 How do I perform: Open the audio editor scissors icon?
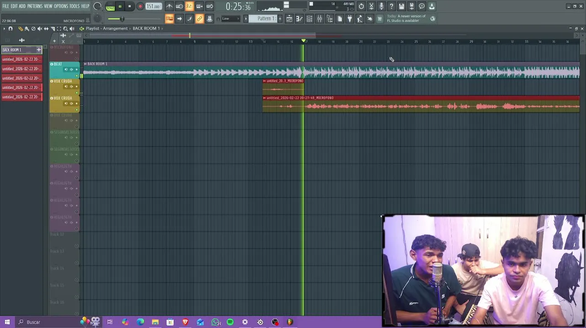coord(371,6)
